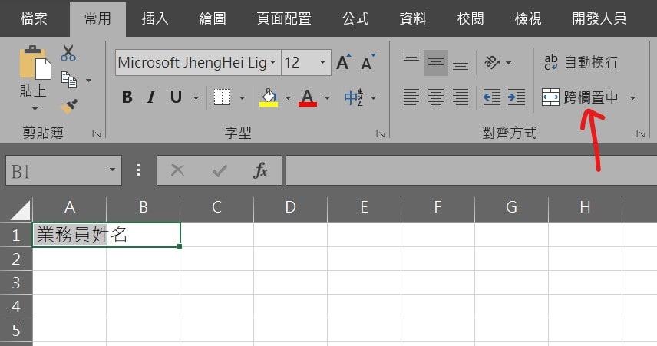
Task: Select column G header
Action: tap(511, 207)
